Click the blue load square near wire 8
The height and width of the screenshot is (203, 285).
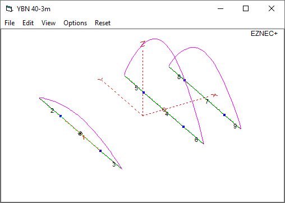tap(185, 80)
